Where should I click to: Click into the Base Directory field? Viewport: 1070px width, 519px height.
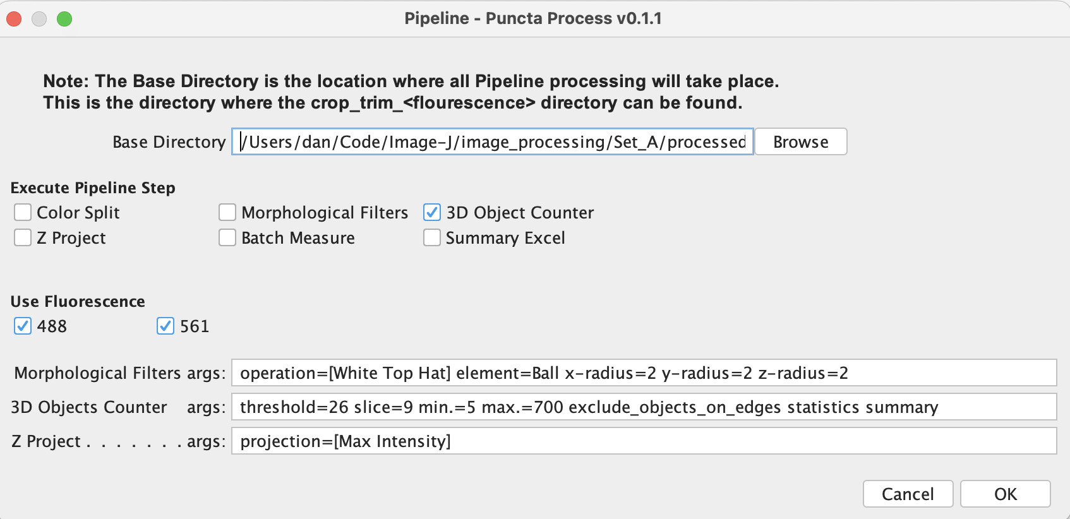coord(493,141)
